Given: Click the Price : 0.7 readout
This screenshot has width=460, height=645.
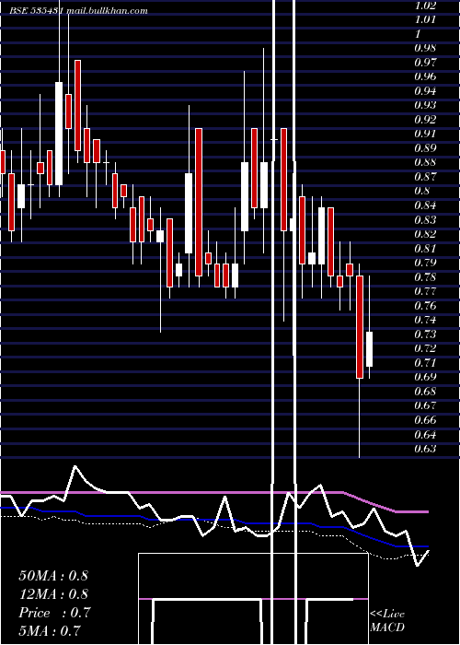Looking at the screenshot, I should pos(54,613).
